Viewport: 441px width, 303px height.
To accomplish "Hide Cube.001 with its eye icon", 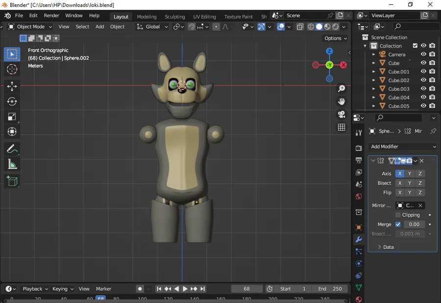I will [x=423, y=71].
